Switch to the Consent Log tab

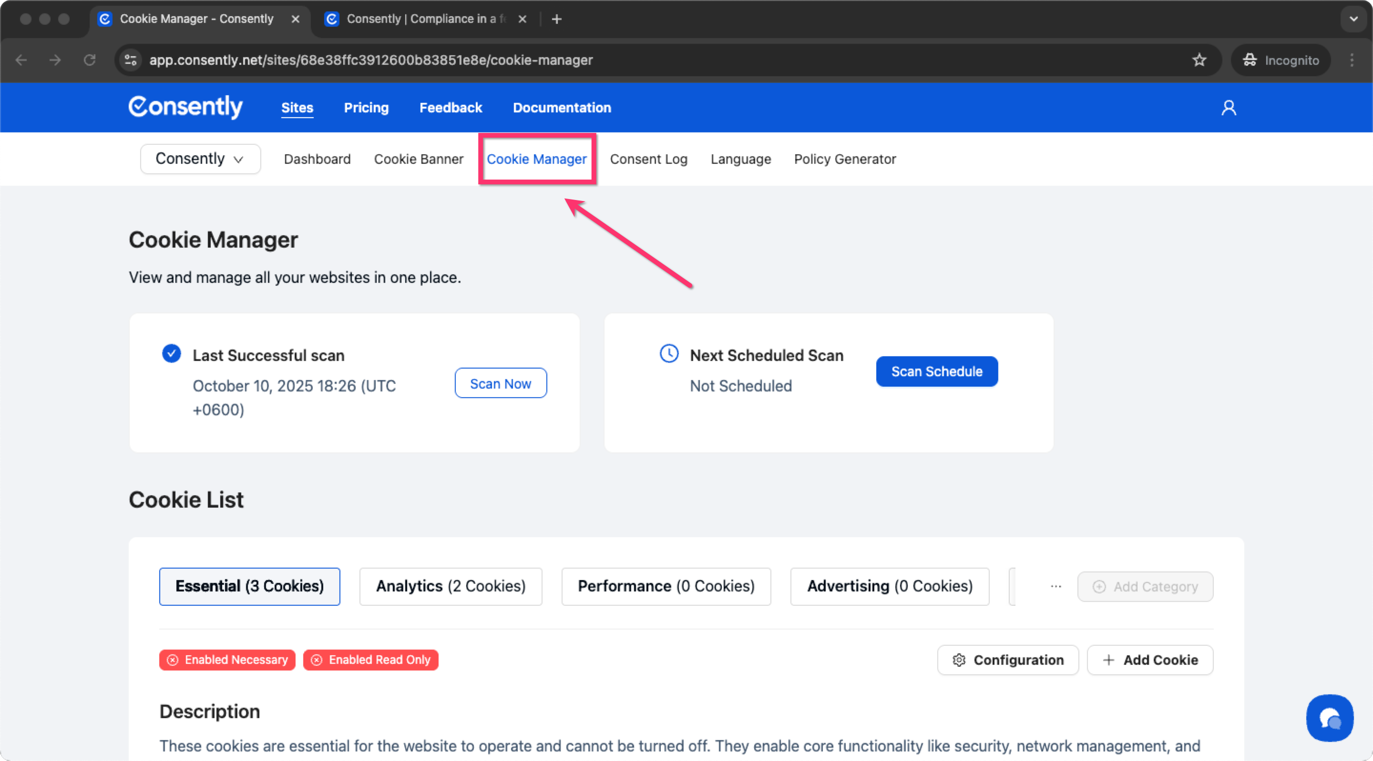649,159
